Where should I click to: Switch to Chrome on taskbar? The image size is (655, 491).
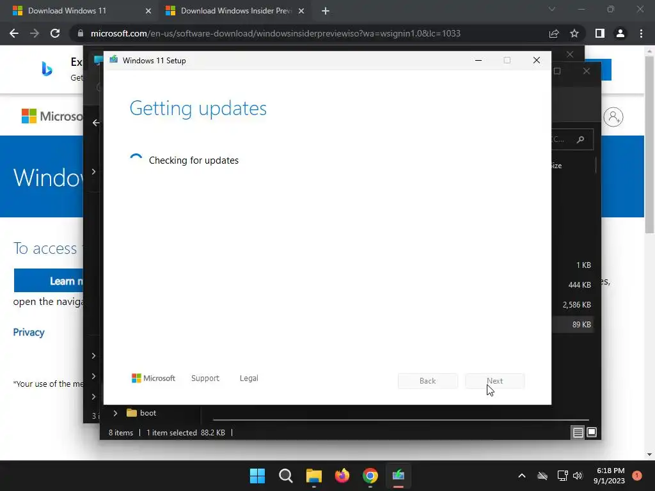click(370, 476)
